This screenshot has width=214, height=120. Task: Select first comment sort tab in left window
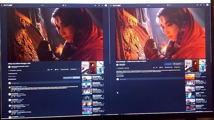click(68, 78)
